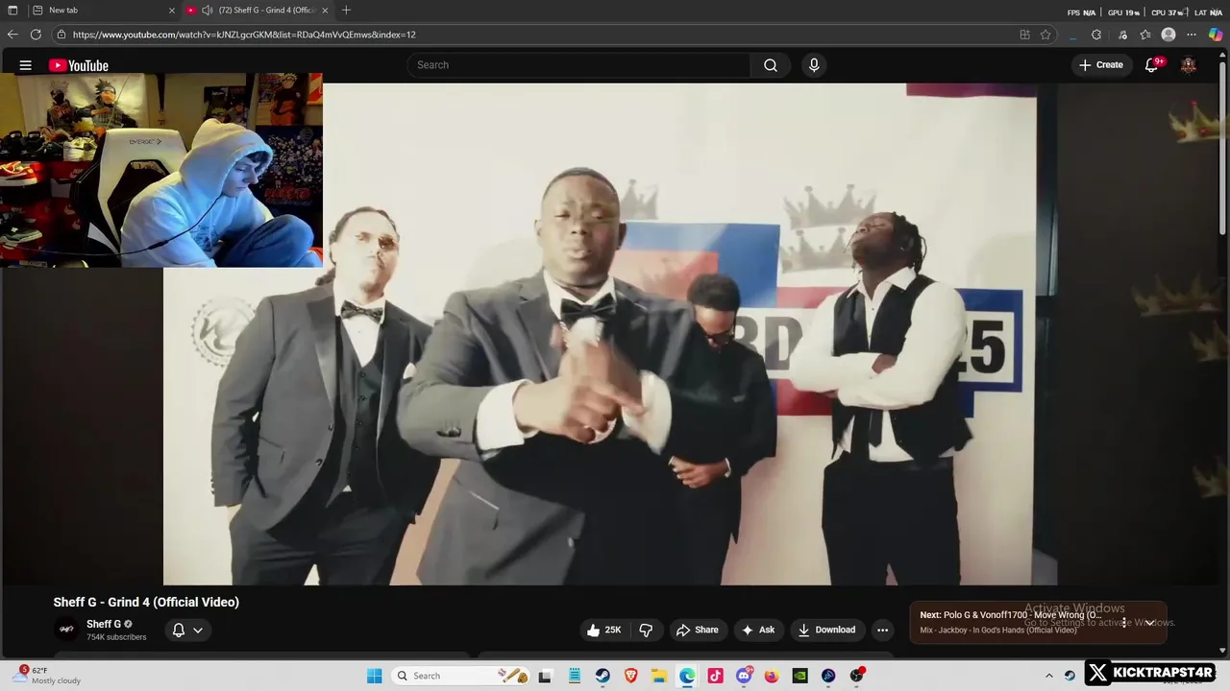Click the music video player area

(610, 334)
